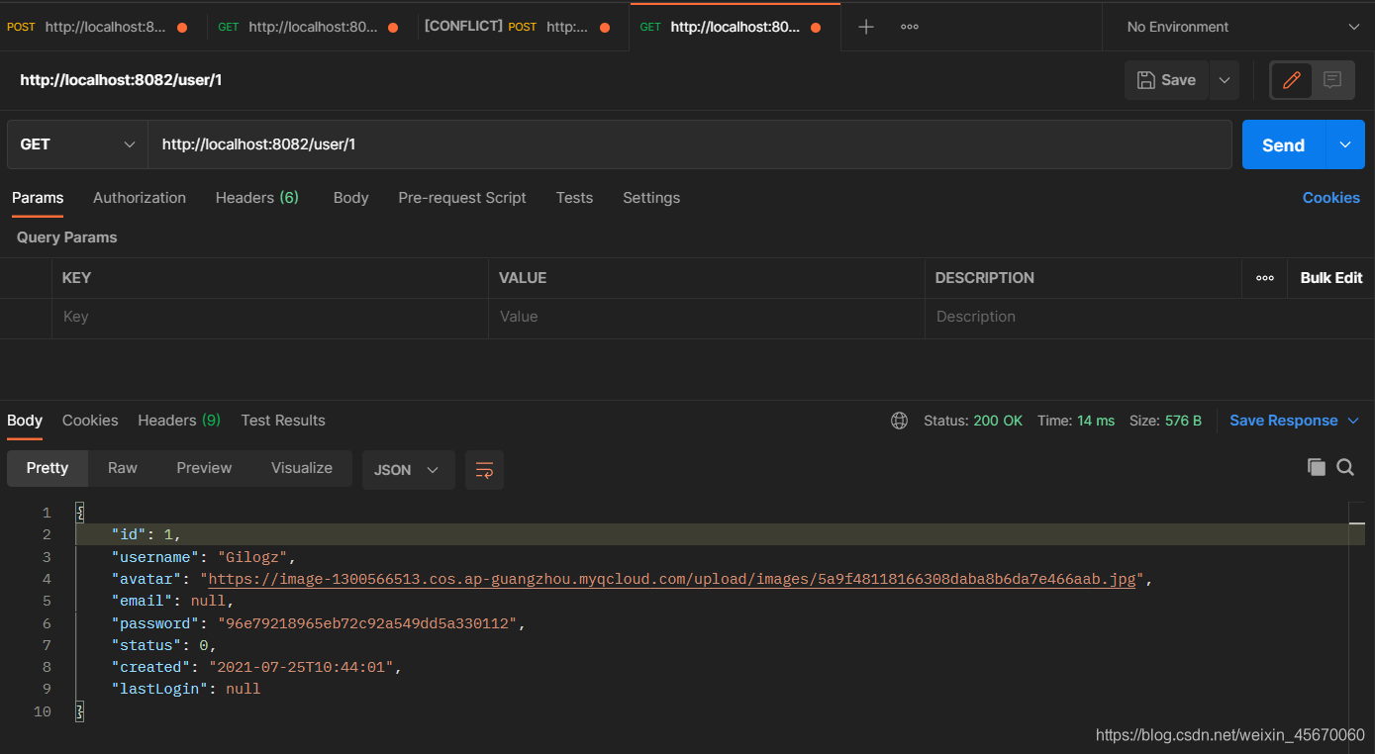Switch to the Authorization tab

tap(140, 198)
